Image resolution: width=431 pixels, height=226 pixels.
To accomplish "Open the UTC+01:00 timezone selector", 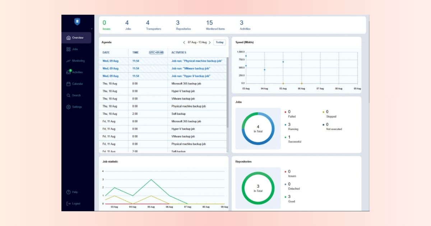I will (x=156, y=52).
